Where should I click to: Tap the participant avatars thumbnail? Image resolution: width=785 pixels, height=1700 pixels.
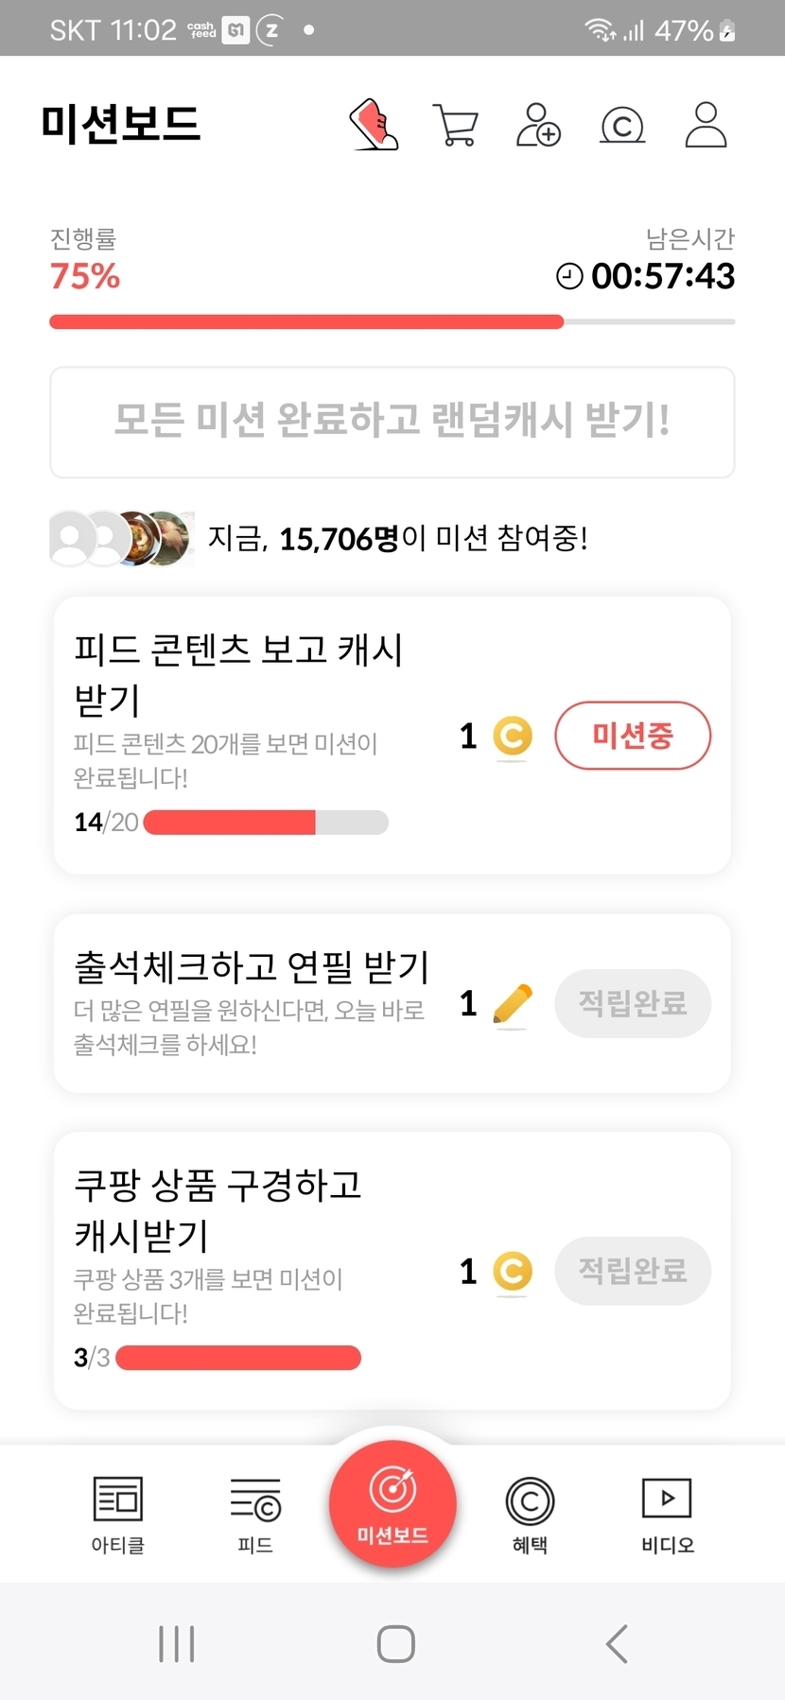coord(121,539)
